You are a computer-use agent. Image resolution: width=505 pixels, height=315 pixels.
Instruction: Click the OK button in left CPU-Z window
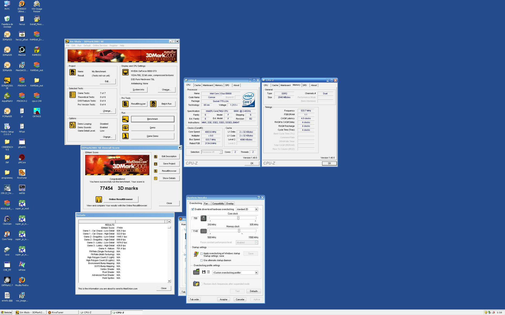(252, 164)
